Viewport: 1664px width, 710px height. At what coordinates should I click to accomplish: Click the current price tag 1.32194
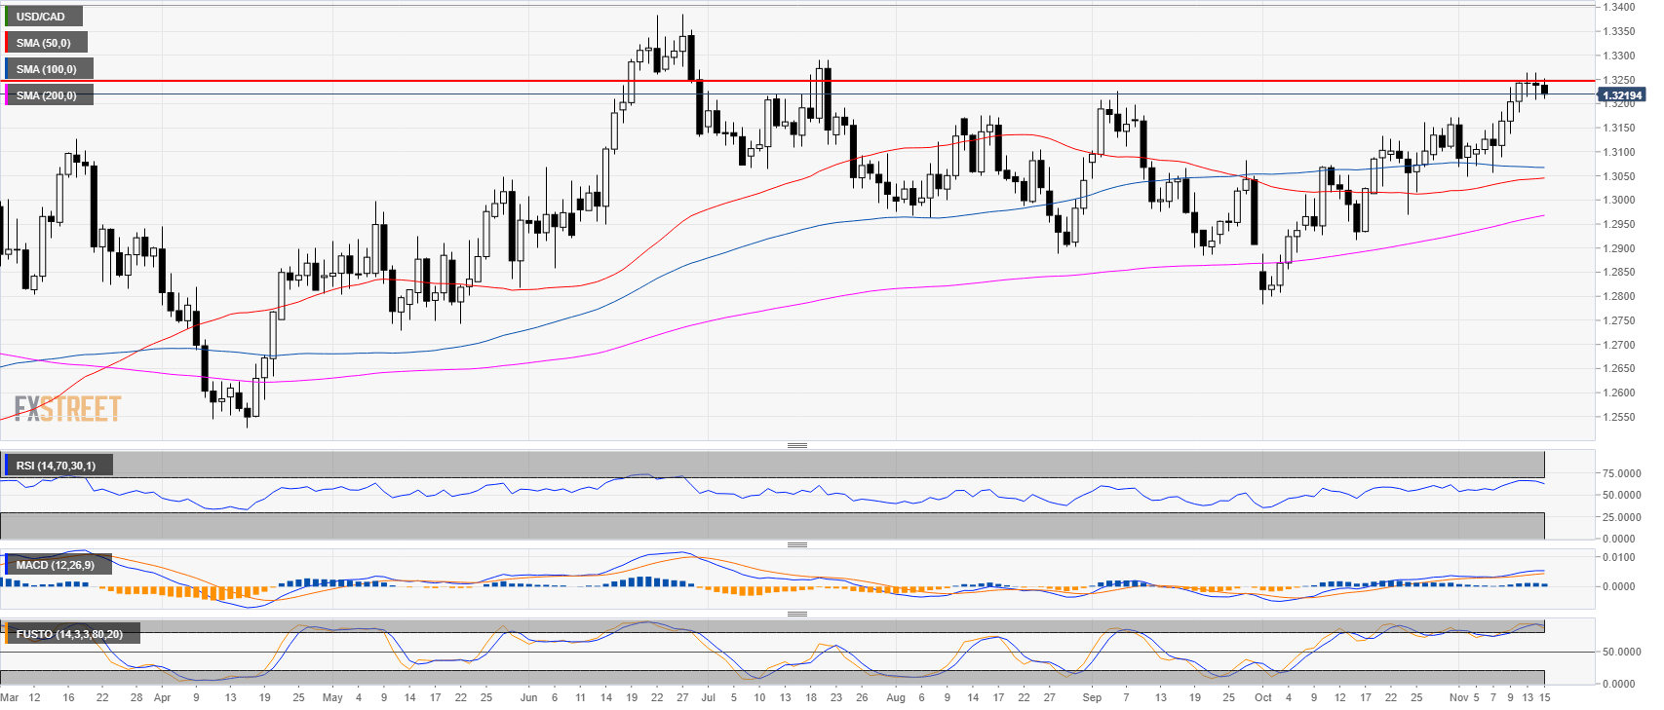[1622, 95]
